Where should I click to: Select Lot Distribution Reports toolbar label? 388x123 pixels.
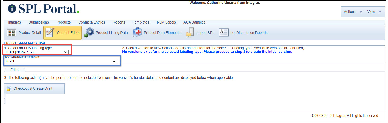click(x=249, y=33)
